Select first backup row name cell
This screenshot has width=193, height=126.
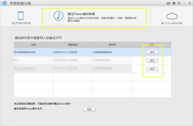pyautogui.click(x=33, y=52)
